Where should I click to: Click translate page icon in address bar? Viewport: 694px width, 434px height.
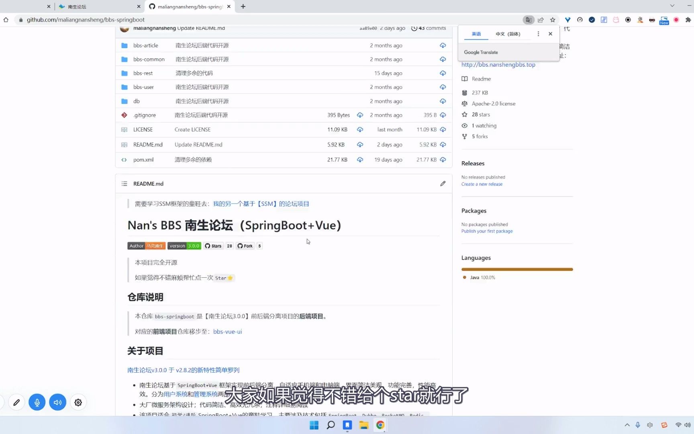529,20
